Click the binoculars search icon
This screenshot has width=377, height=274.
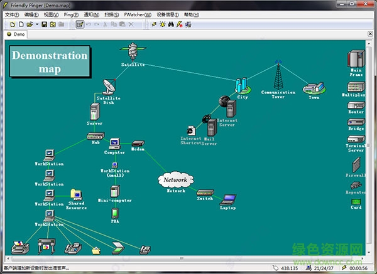click(171, 24)
